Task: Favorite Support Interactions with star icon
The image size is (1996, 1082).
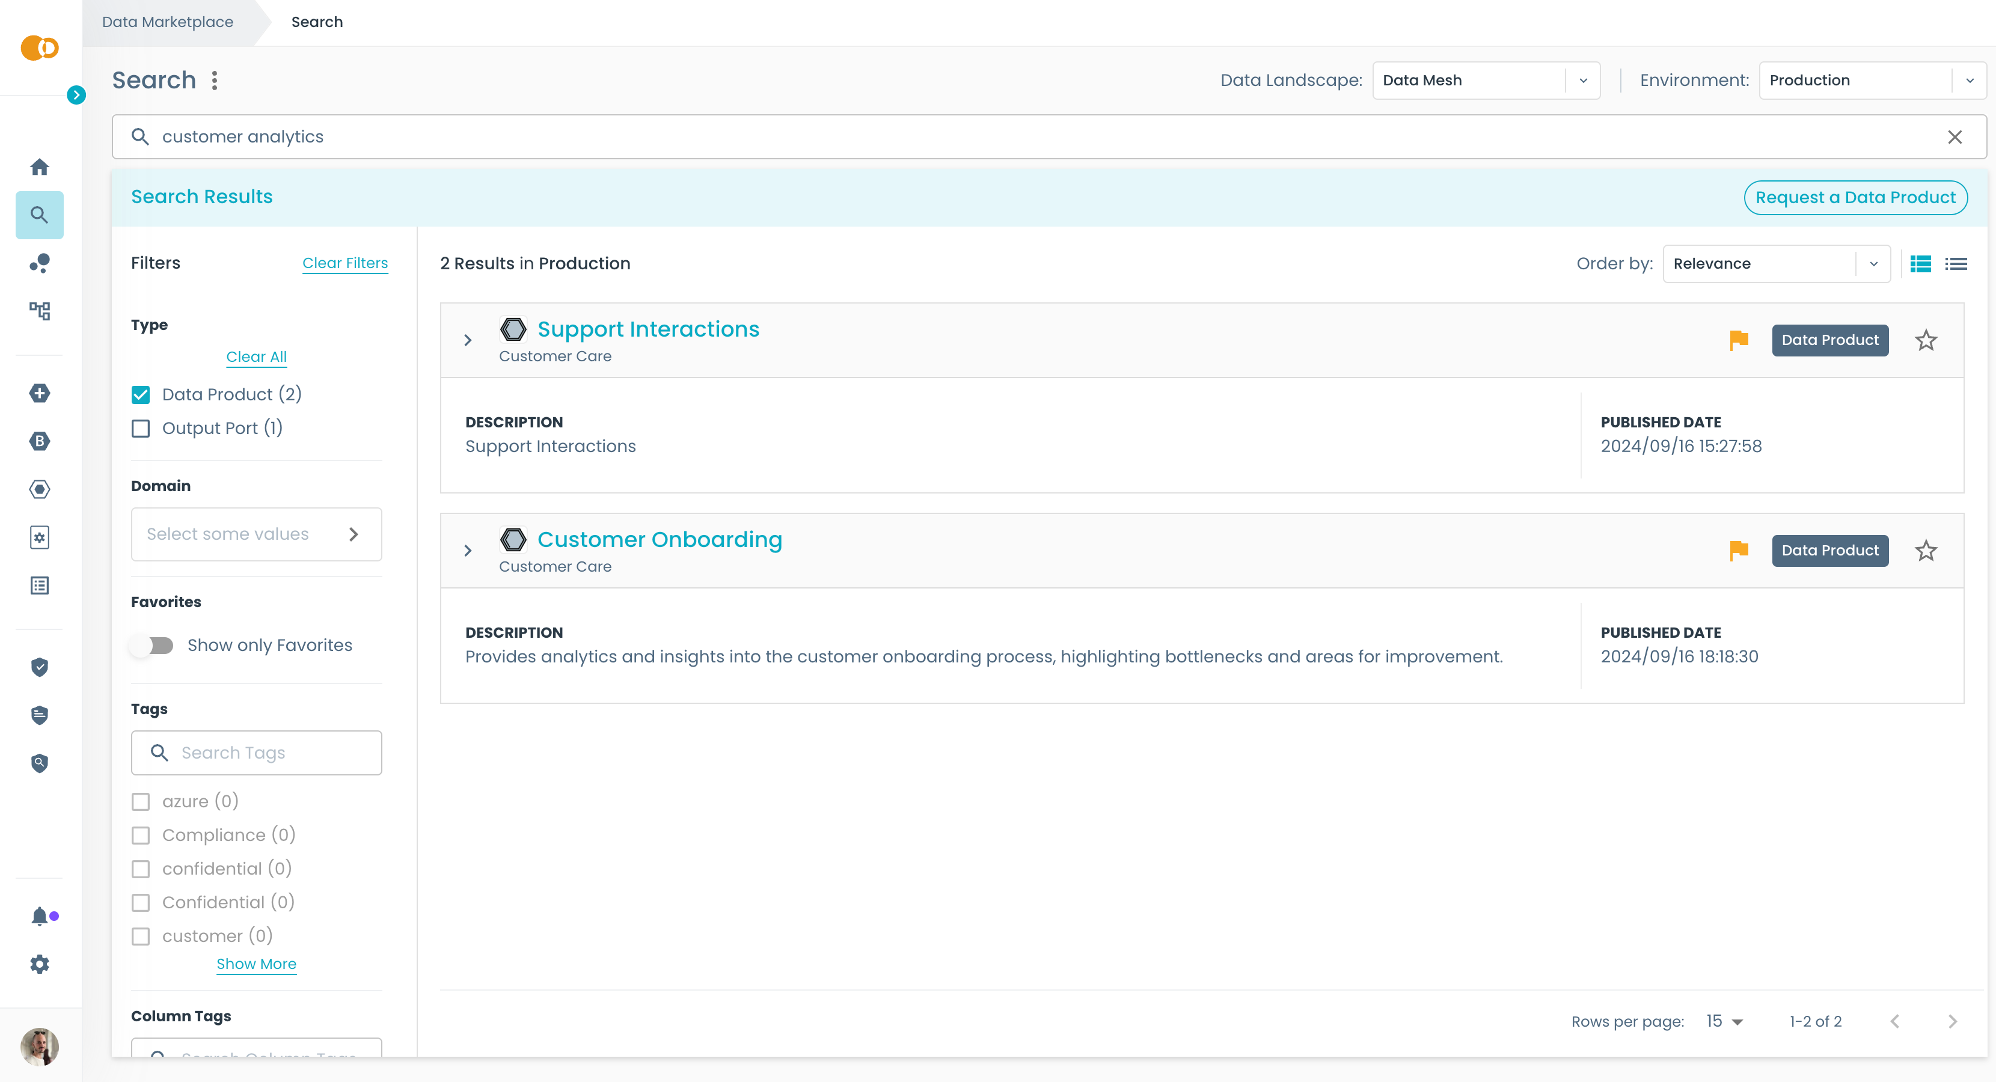Action: pos(1926,340)
